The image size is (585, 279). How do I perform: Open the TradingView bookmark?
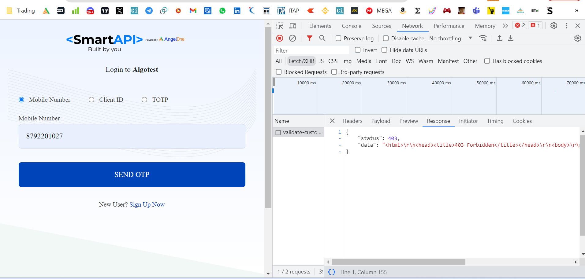105,11
